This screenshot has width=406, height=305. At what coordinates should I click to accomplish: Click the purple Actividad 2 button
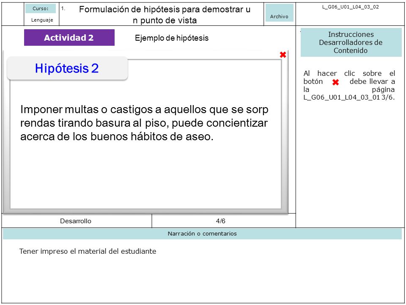coord(69,38)
